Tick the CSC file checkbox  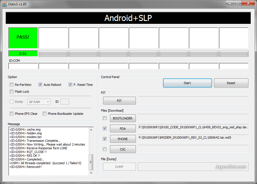(x=105, y=149)
